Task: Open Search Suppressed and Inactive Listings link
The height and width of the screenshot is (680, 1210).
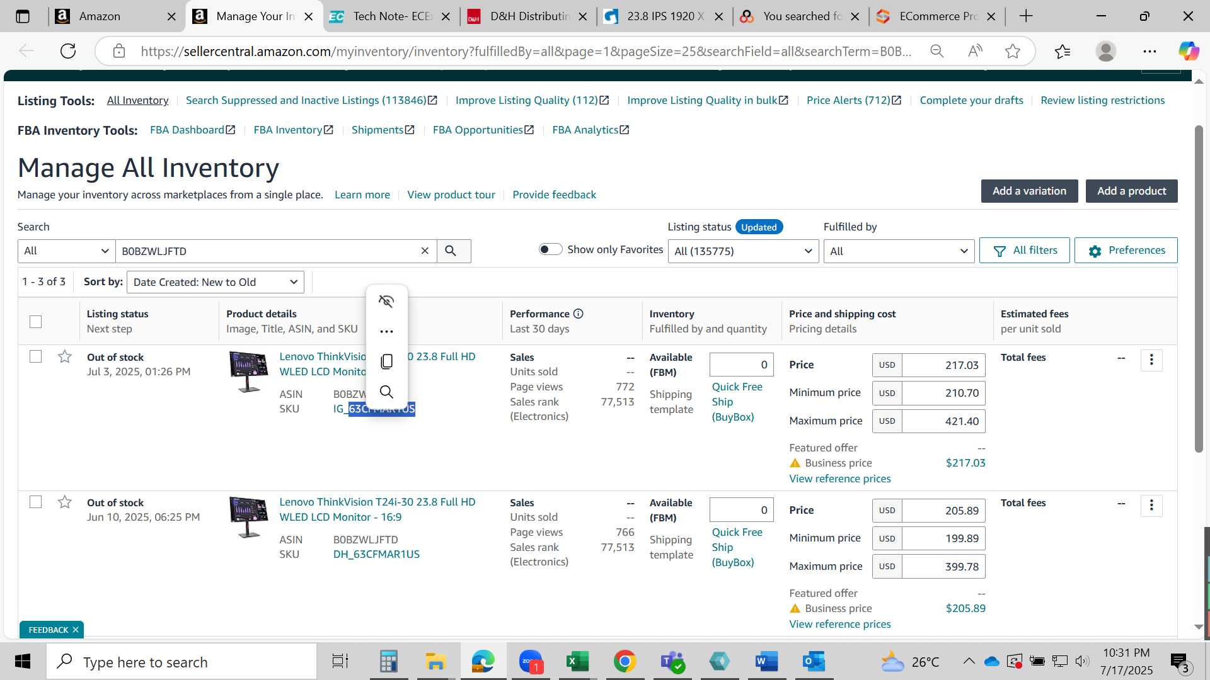Action: tap(311, 100)
